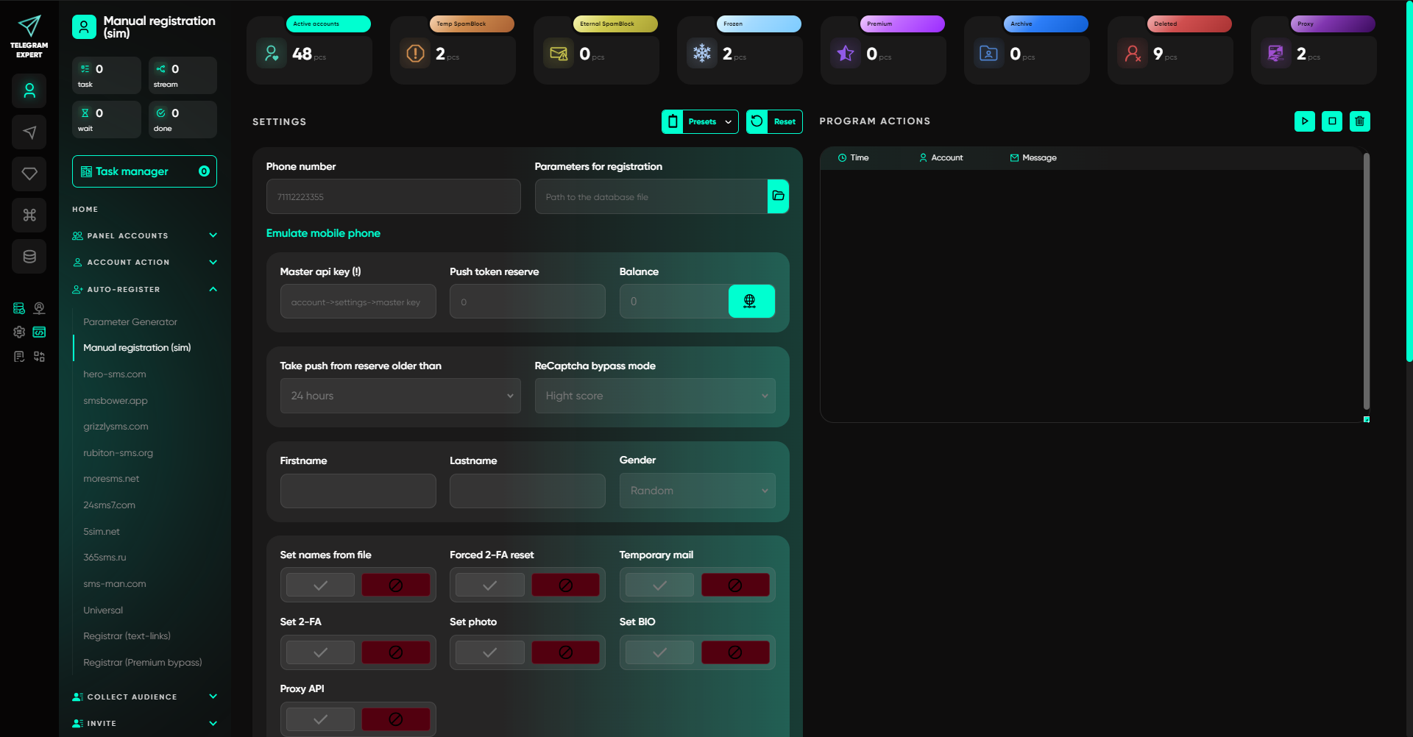Select Registrar (Premium bypass) menu item

[x=143, y=663]
